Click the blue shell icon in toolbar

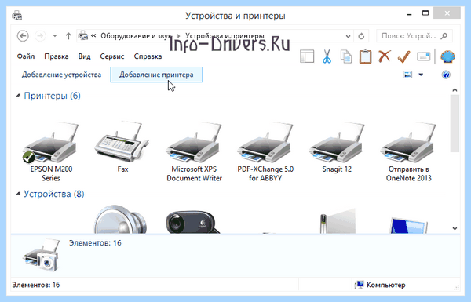click(447, 56)
